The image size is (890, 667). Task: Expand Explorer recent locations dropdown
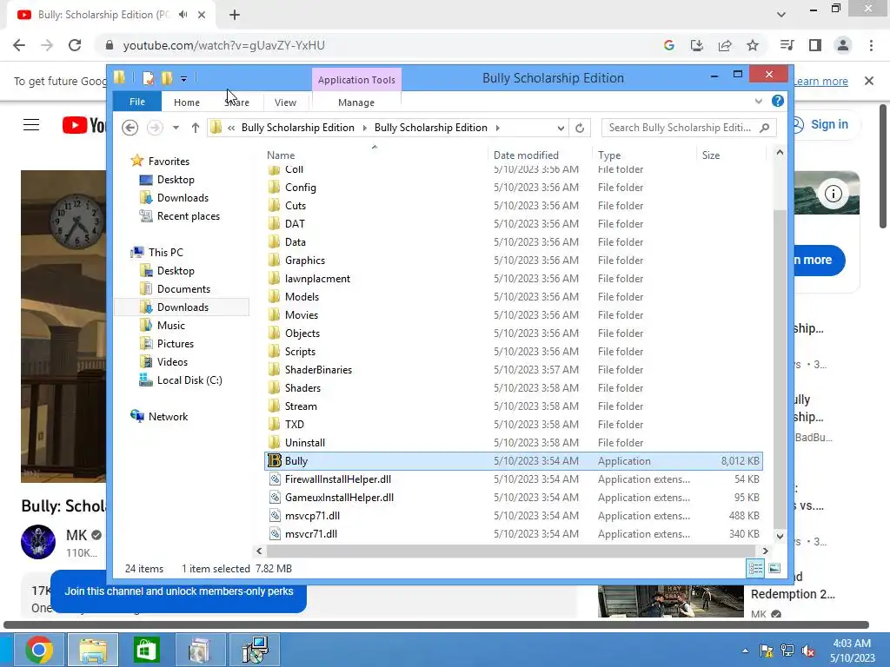tap(176, 128)
